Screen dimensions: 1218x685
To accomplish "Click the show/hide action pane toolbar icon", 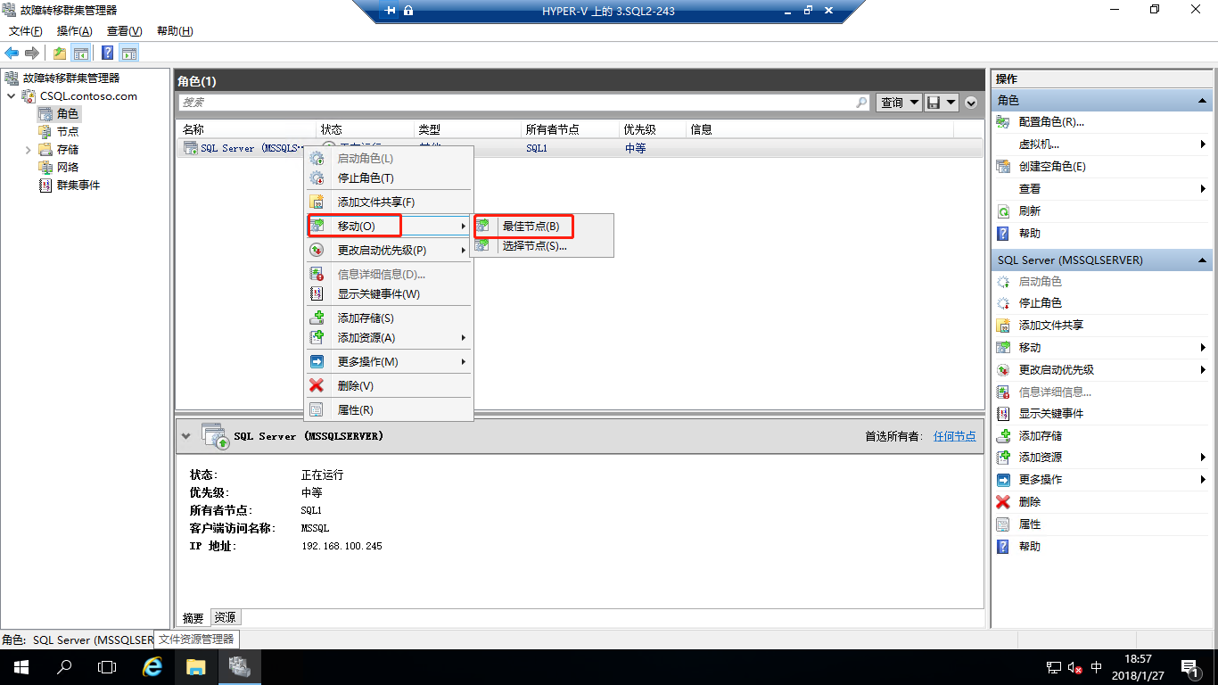I will [x=129, y=53].
